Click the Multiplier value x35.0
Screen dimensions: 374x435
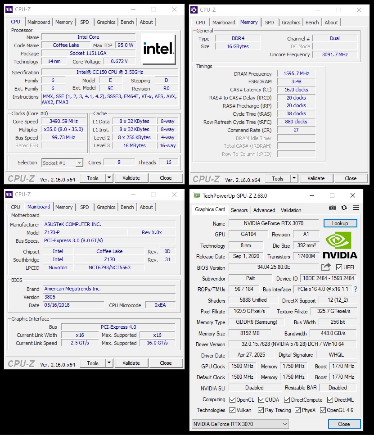click(63, 129)
